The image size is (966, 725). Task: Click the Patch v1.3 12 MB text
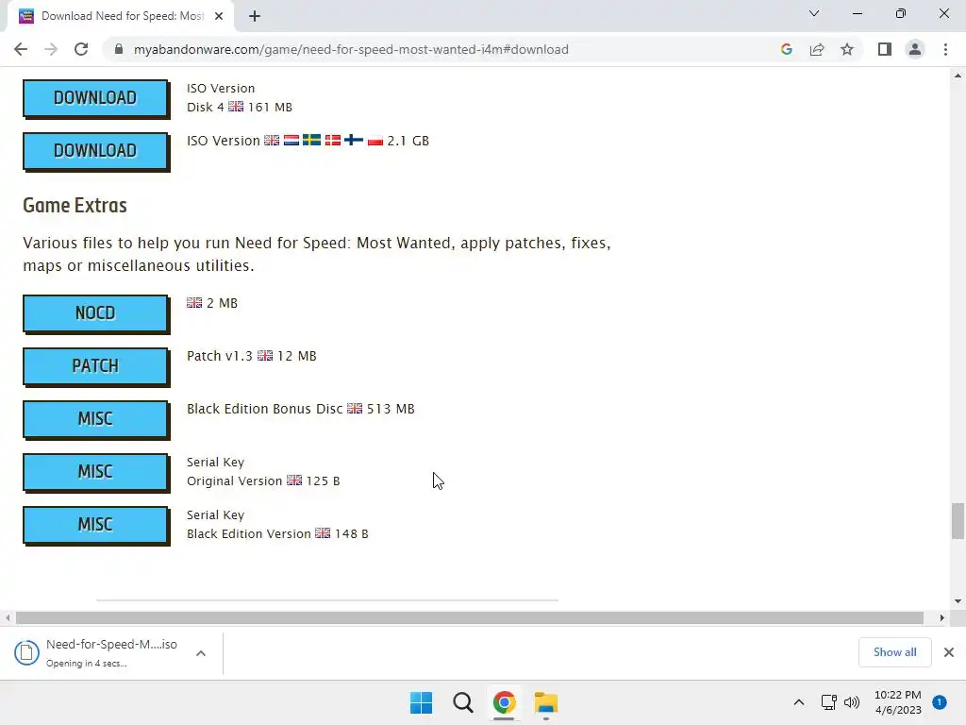[251, 356]
